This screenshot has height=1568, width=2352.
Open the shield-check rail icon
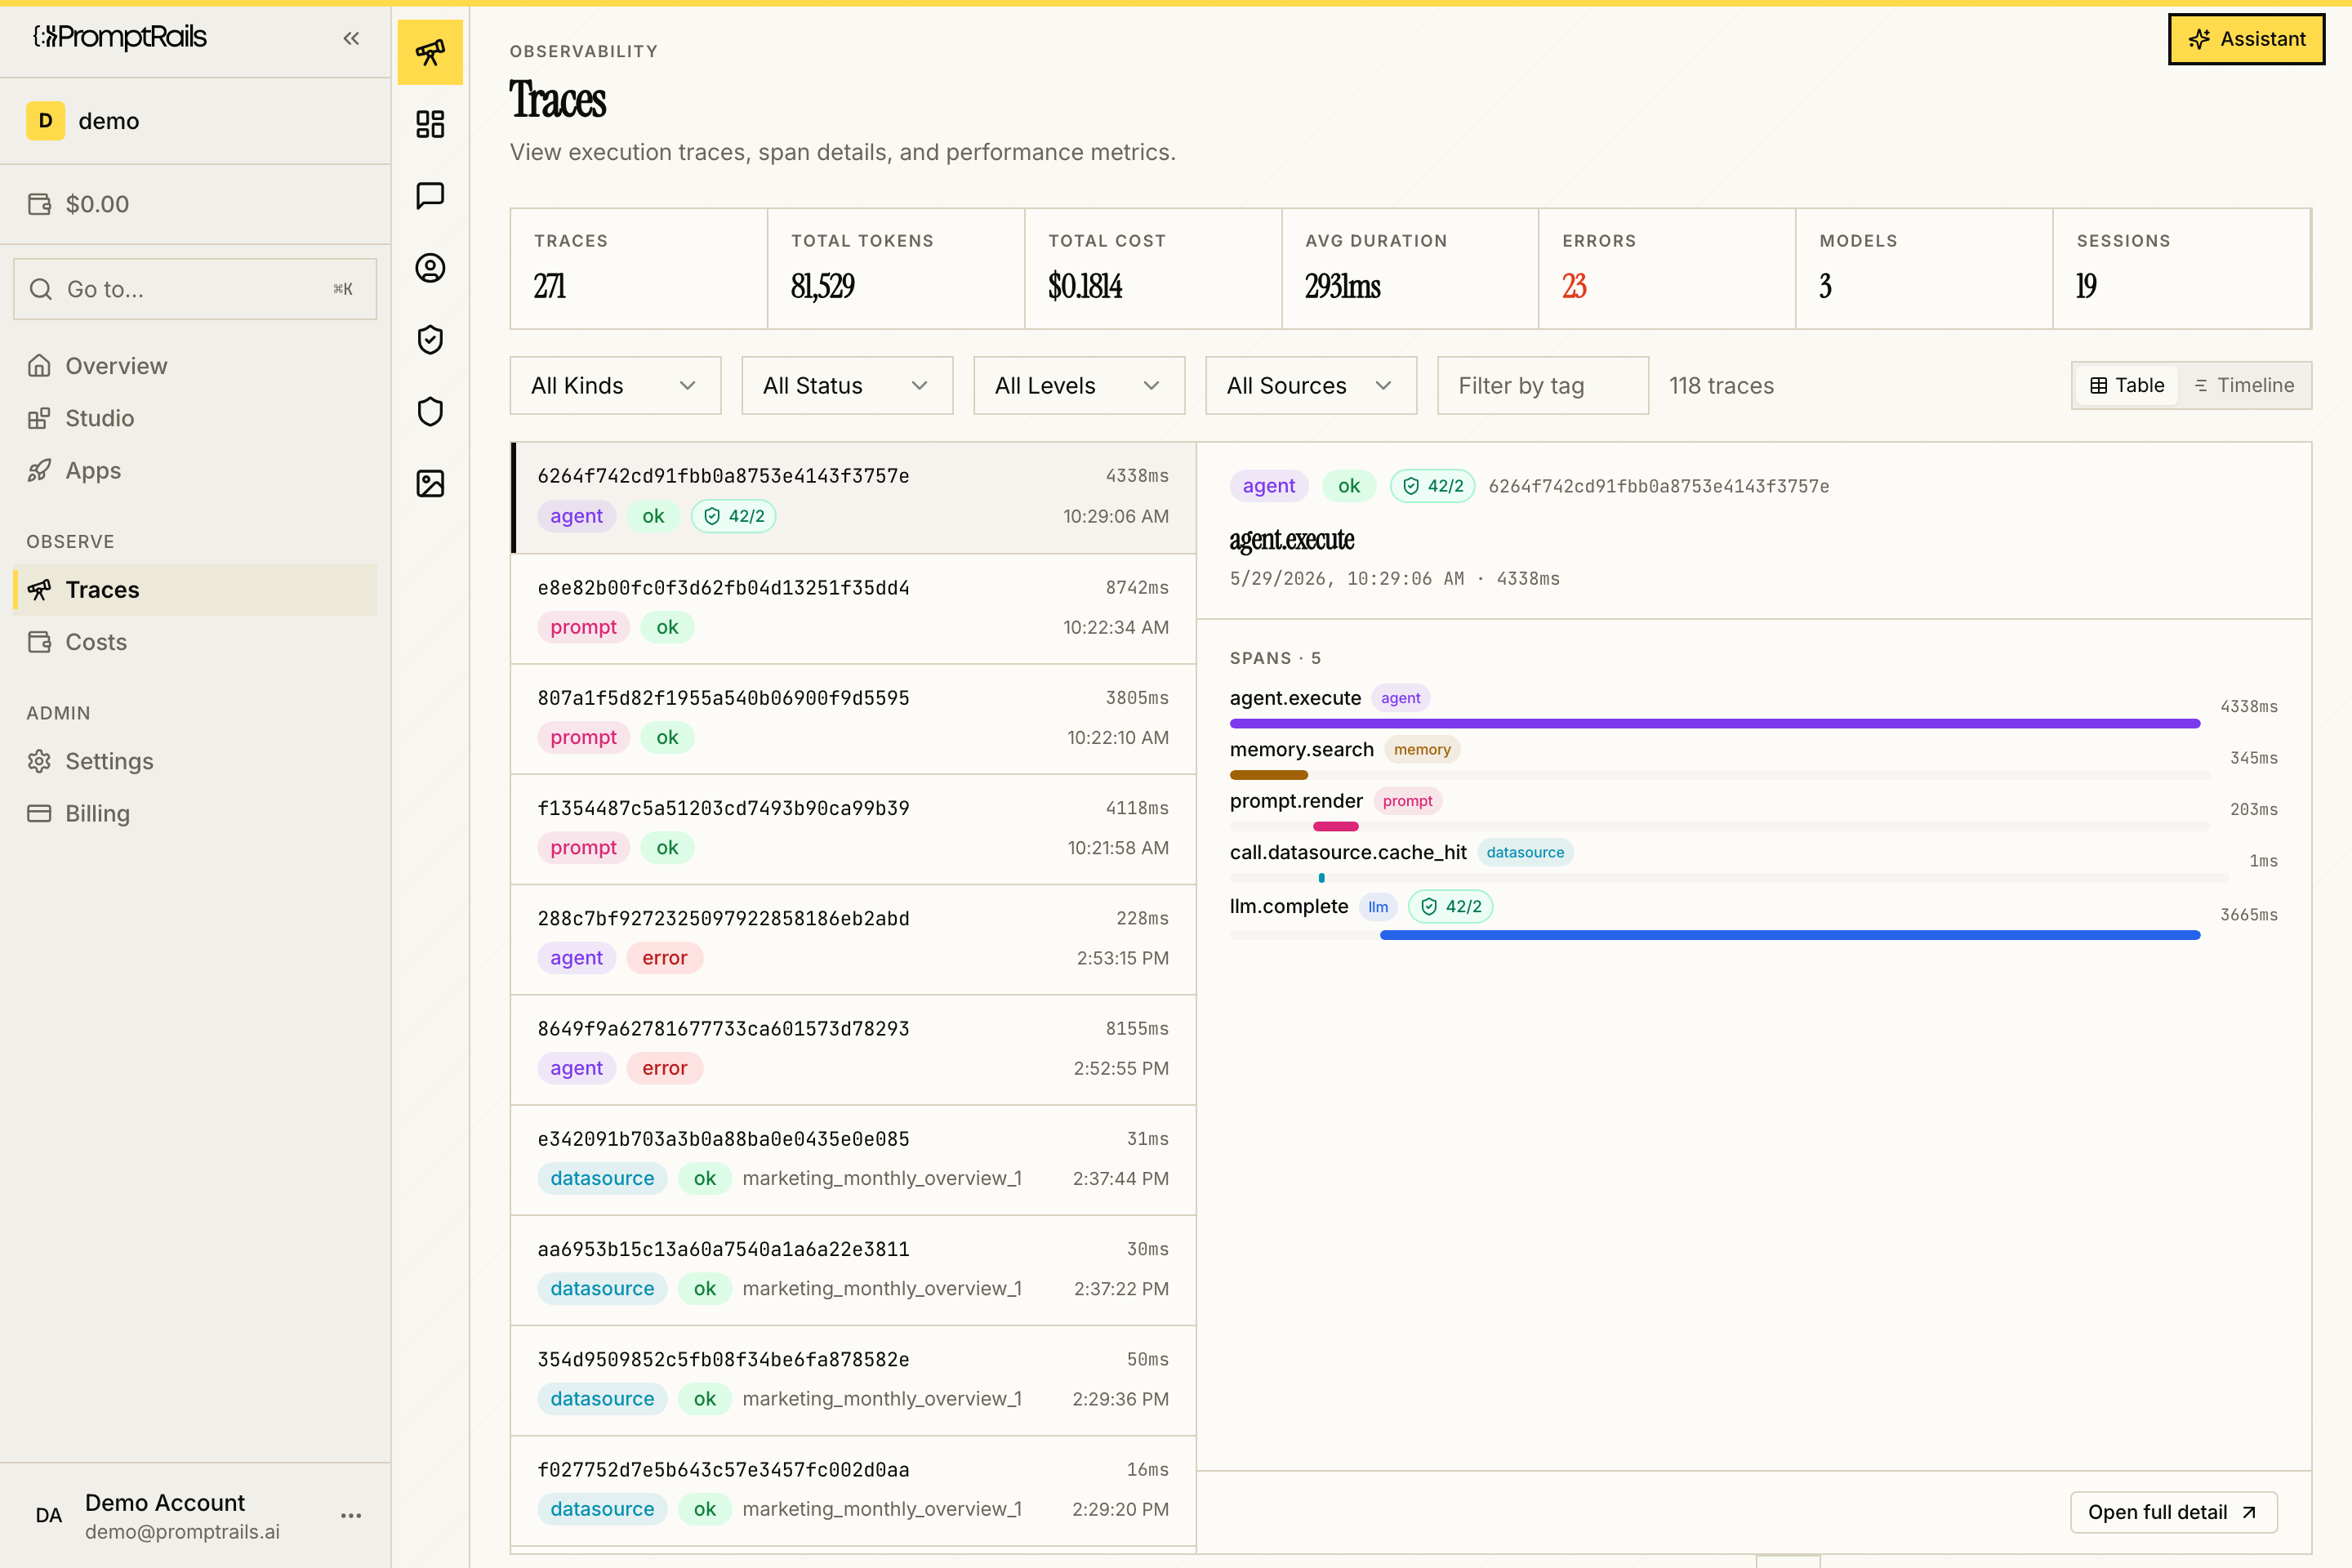(x=430, y=340)
